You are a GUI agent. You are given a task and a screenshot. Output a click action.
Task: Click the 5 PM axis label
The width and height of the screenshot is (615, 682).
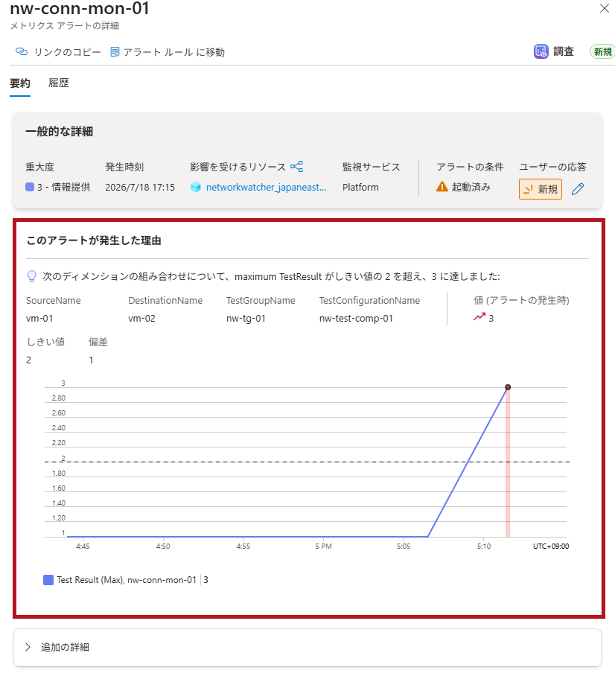tap(324, 546)
